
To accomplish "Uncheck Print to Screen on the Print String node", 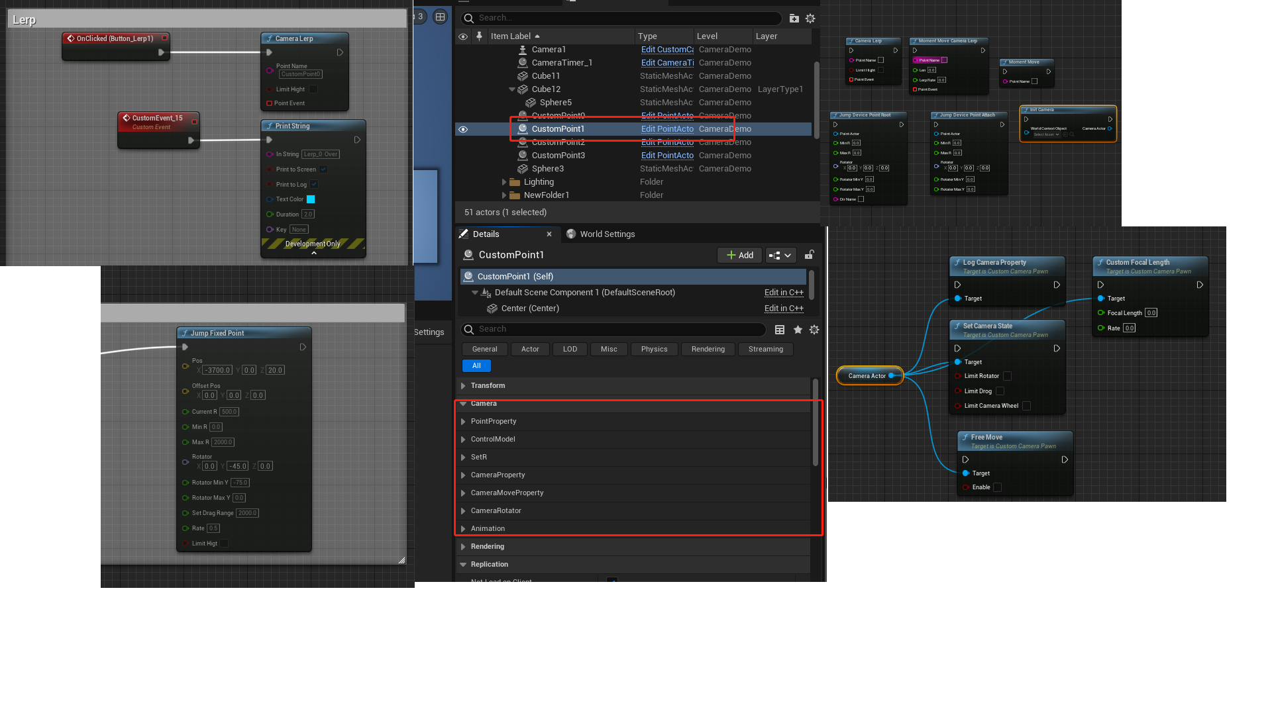I will click(x=323, y=169).
